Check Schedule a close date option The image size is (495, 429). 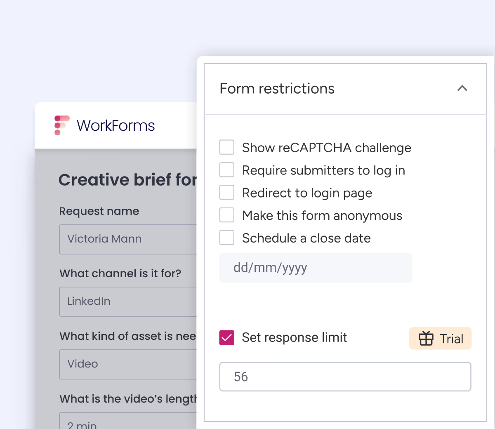tap(227, 238)
